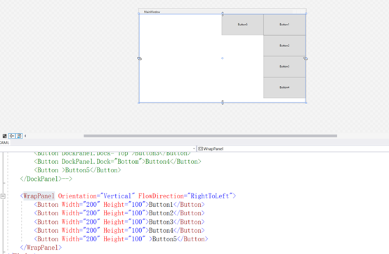Toggle the show snap grid icon
The image size is (389, 254).
point(4,136)
